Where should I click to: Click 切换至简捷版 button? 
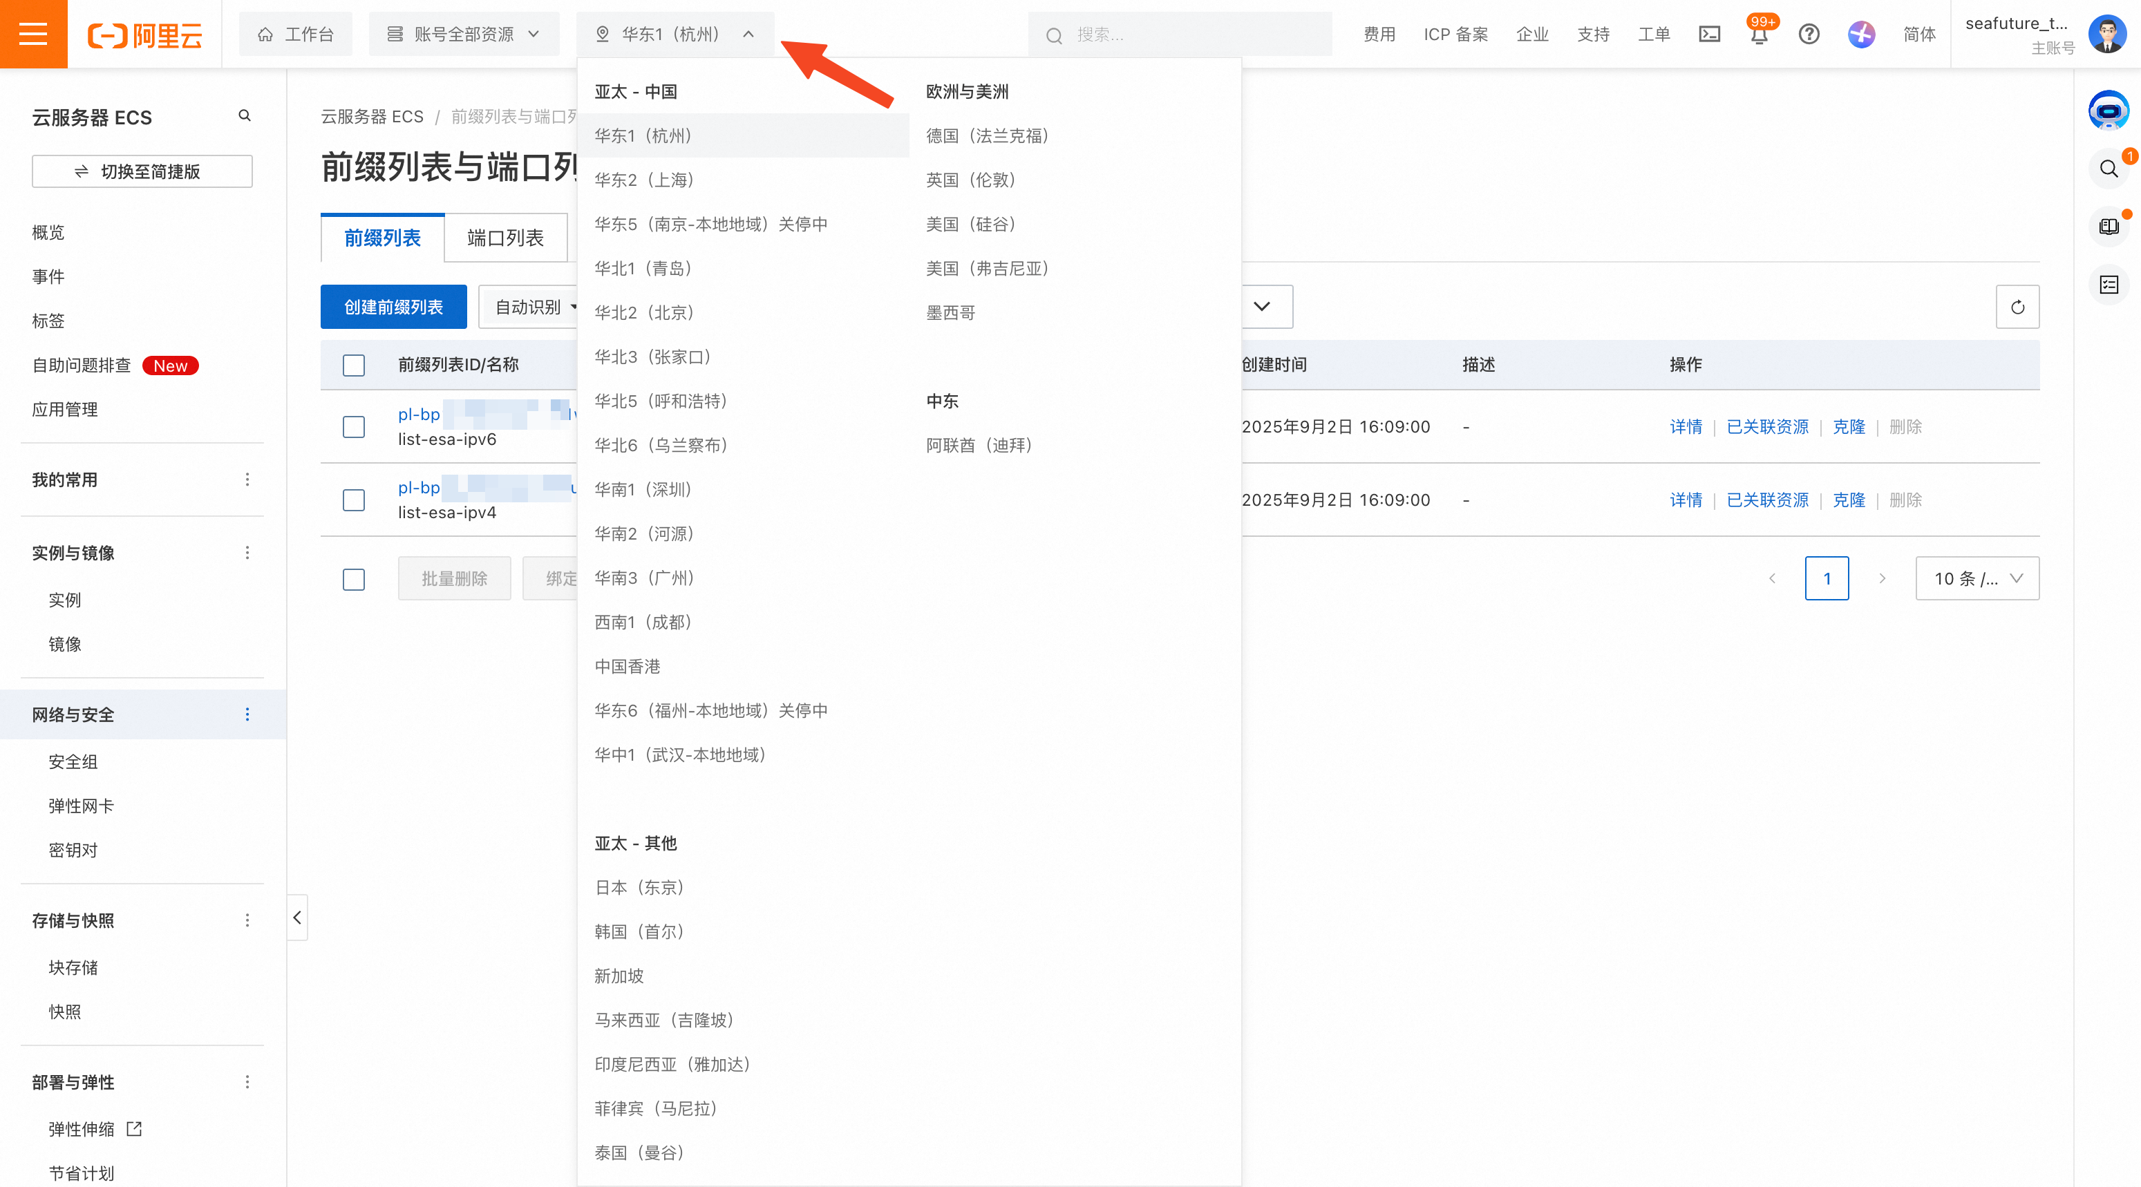tap(142, 171)
